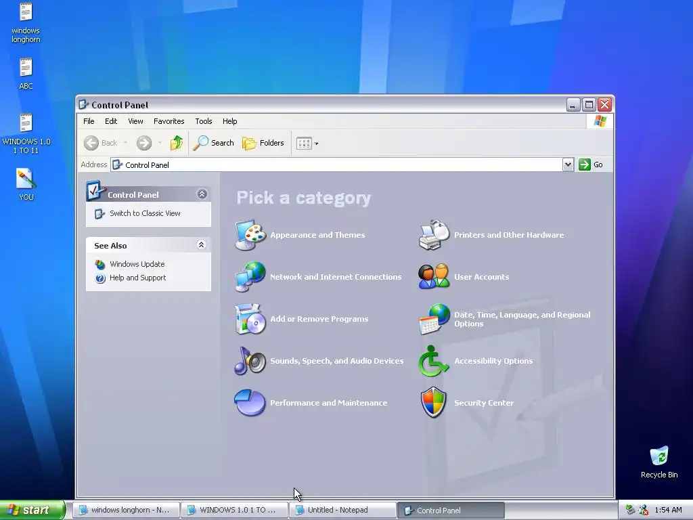Click the Search magnifier toolbar button
Image resolution: width=693 pixels, height=520 pixels.
pos(213,143)
